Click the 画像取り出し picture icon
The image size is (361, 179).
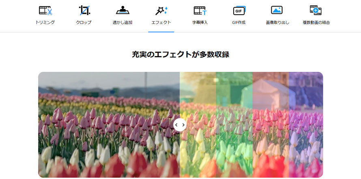(277, 10)
